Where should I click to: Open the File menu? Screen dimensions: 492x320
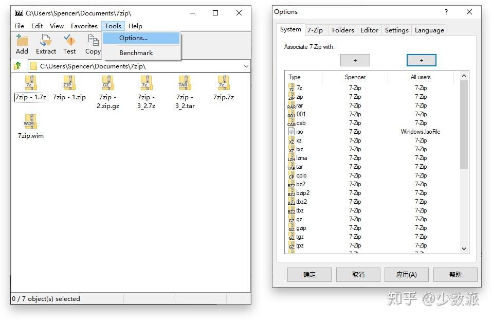coord(19,26)
